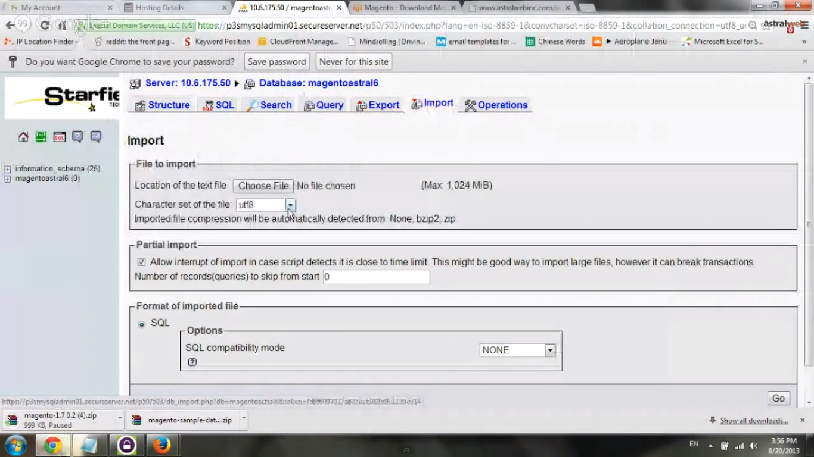Screen dimensions: 814x457
Task: Reload the page with Chrome's refresh icon
Action: click(44, 25)
